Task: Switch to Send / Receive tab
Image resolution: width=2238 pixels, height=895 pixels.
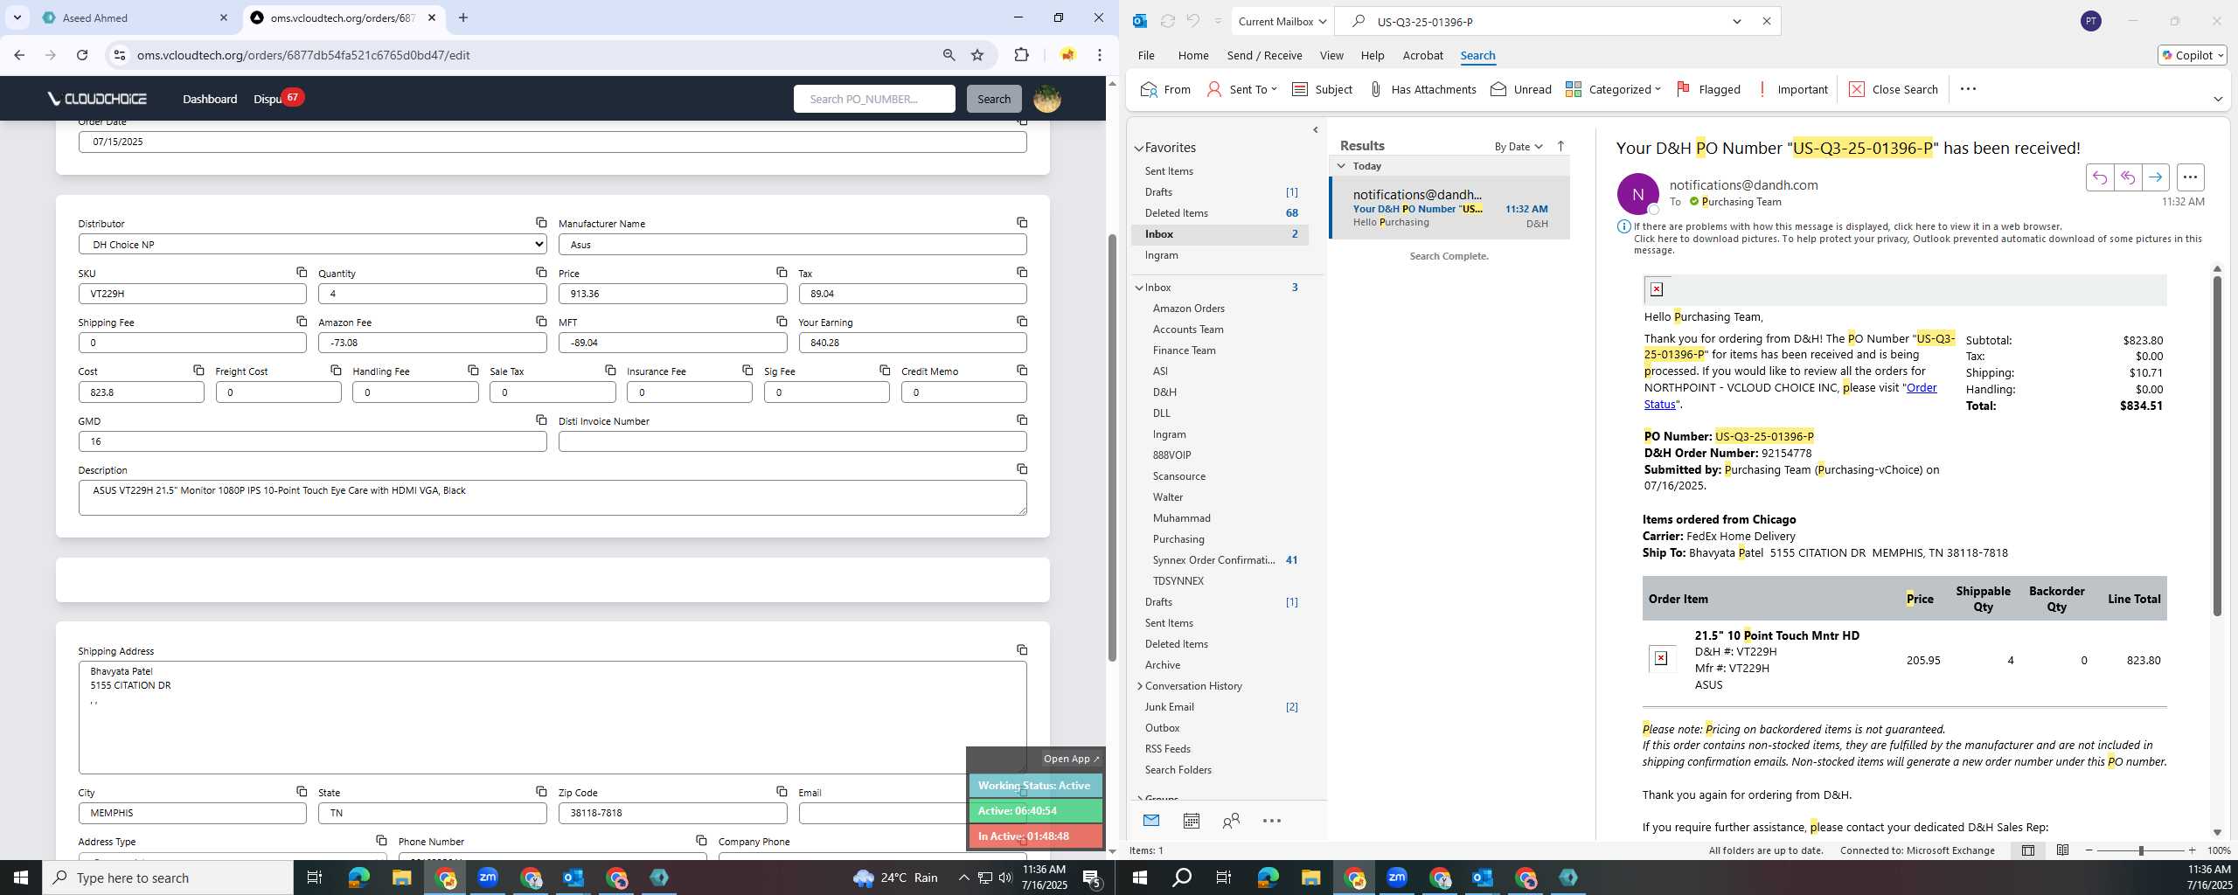Action: 1264,55
